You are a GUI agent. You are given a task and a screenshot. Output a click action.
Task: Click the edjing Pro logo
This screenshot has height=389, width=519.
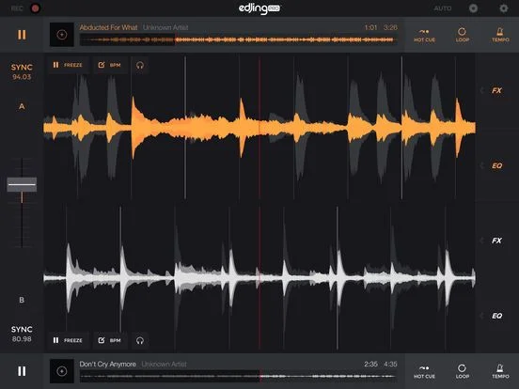[259, 8]
